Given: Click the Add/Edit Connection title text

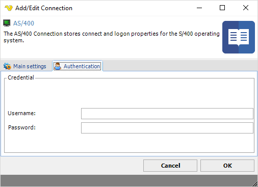Looking at the screenshot, I should point(44,8).
